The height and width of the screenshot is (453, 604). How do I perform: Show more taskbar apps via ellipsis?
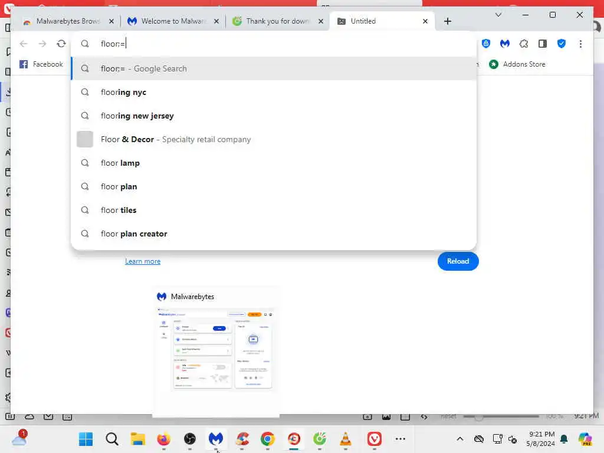click(401, 439)
